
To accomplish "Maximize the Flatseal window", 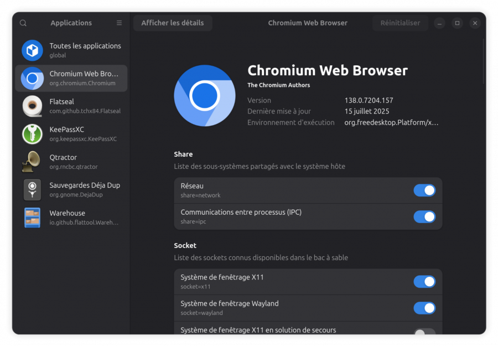I will (457, 23).
